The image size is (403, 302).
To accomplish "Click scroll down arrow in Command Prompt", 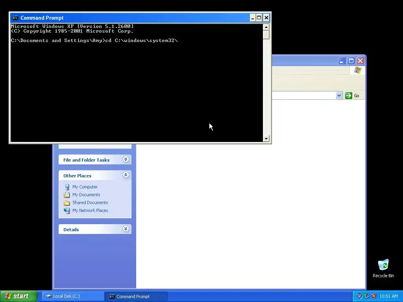I will (266, 139).
